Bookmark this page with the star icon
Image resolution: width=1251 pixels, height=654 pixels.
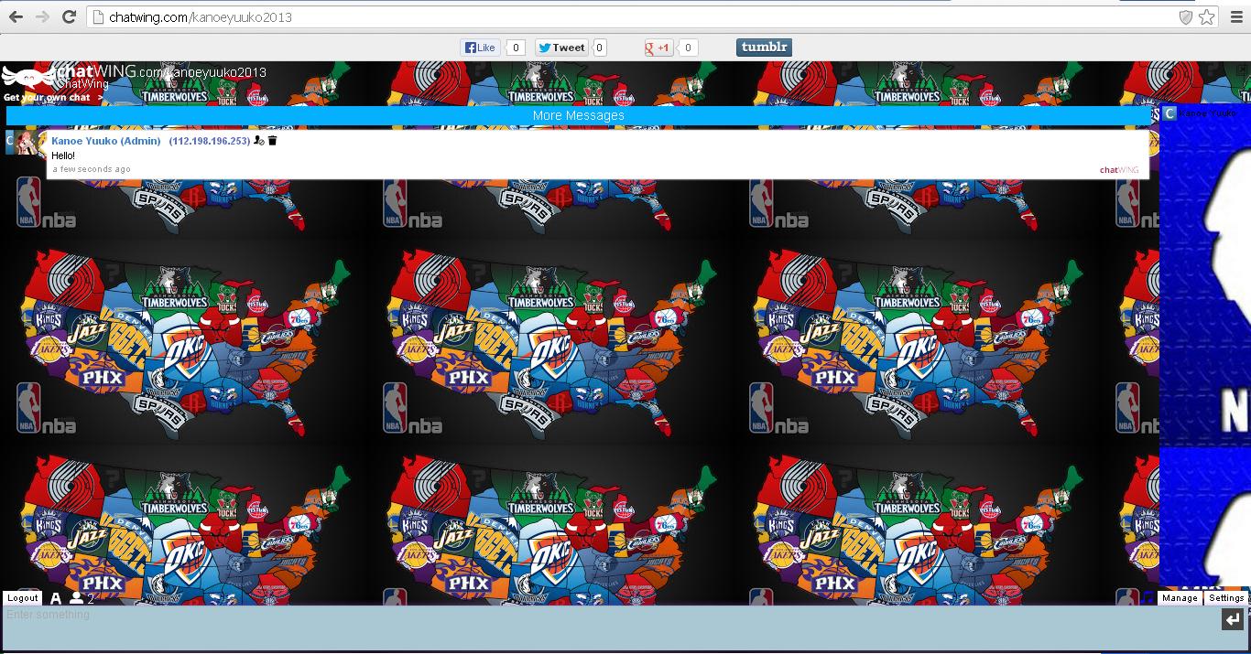pyautogui.click(x=1207, y=16)
